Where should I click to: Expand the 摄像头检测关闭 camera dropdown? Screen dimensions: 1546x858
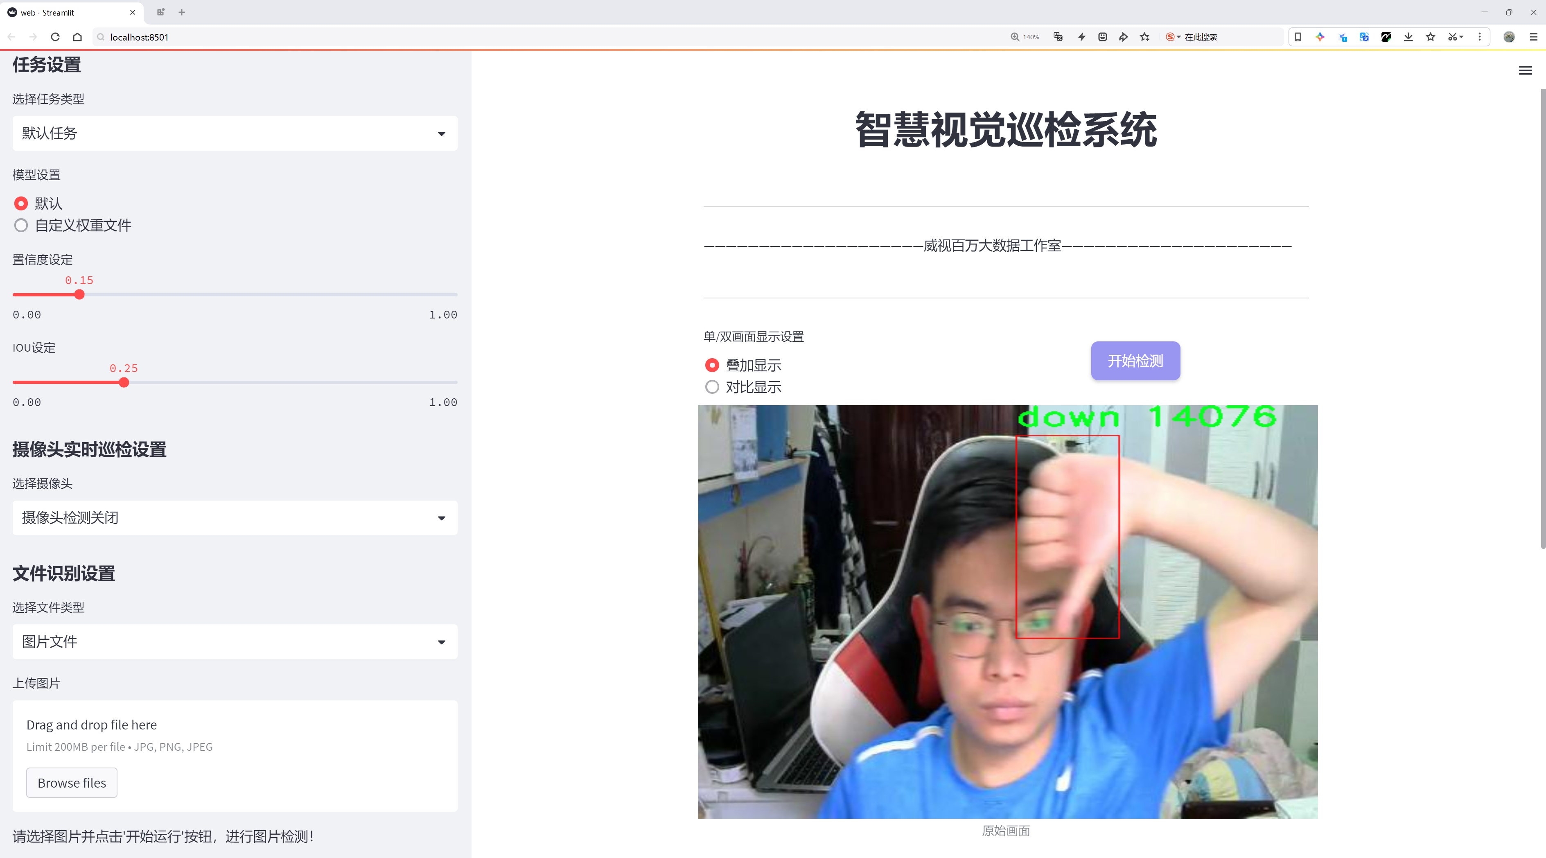(x=235, y=518)
